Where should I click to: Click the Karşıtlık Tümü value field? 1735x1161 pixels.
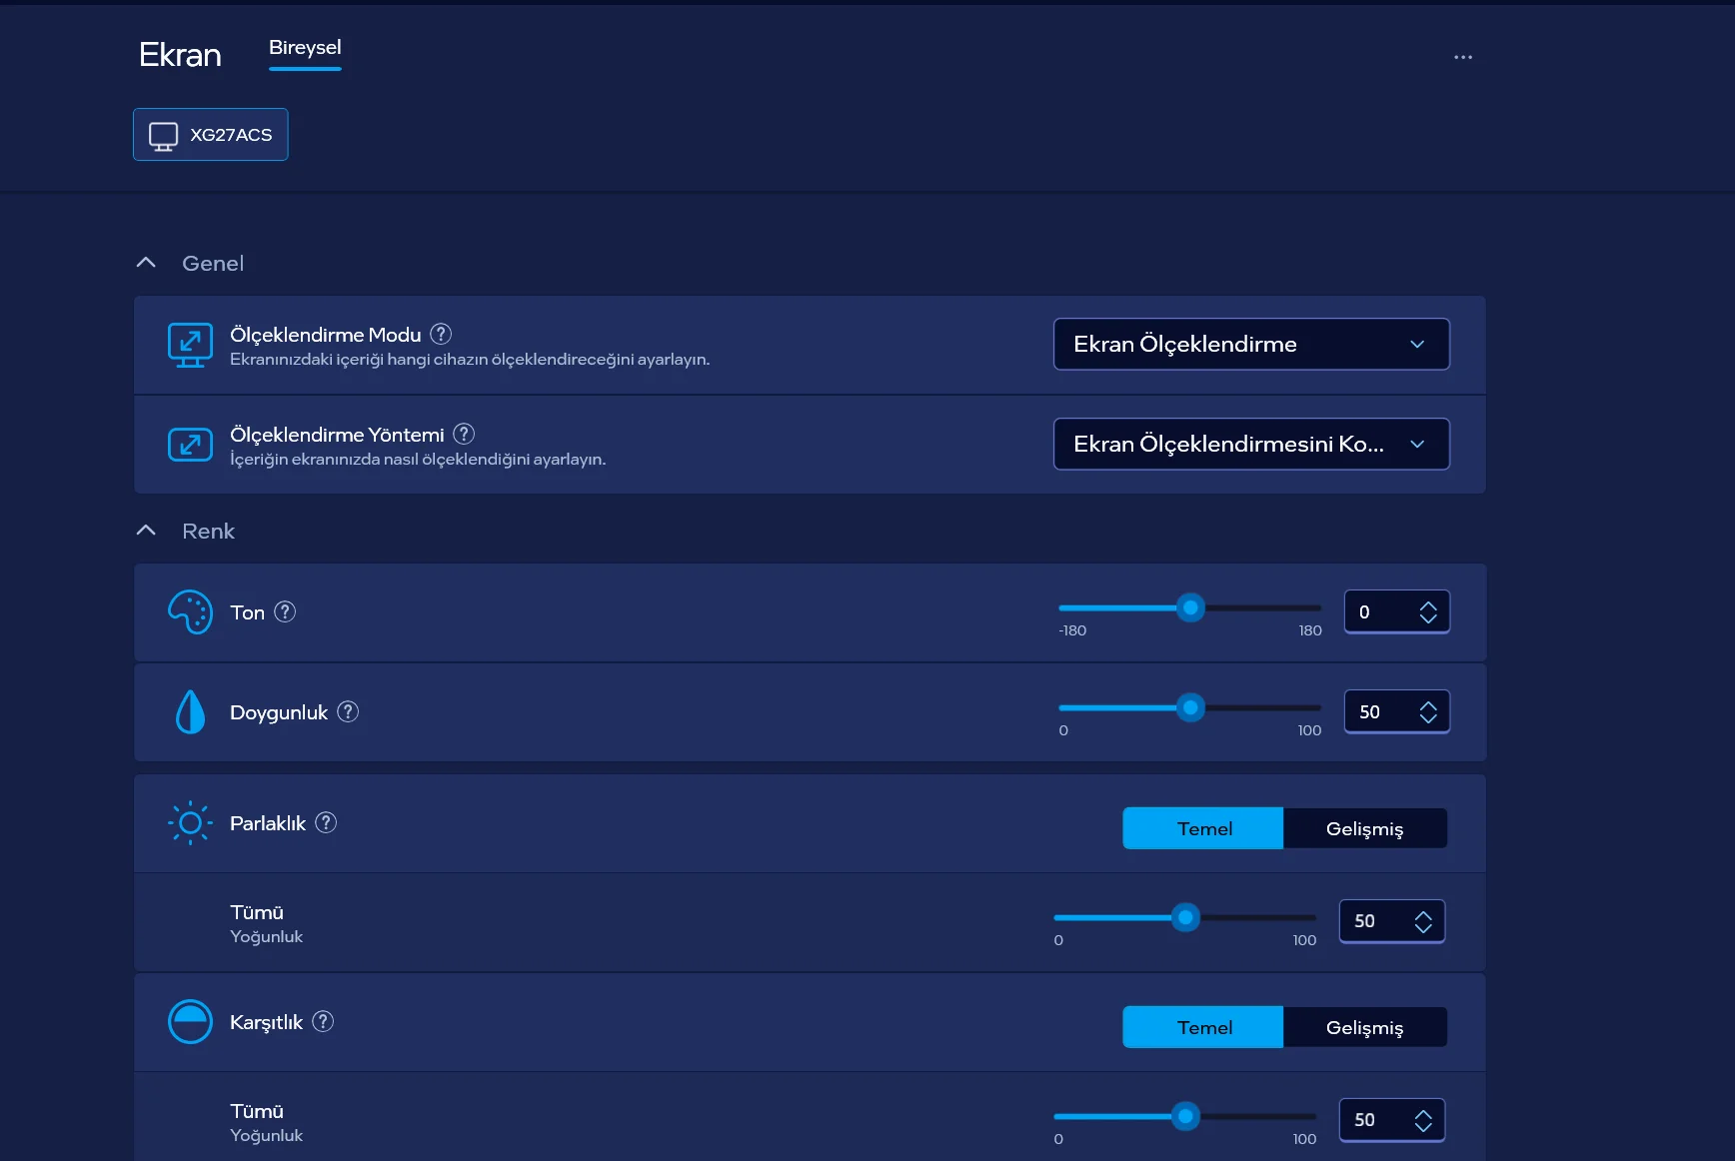(x=1391, y=1120)
